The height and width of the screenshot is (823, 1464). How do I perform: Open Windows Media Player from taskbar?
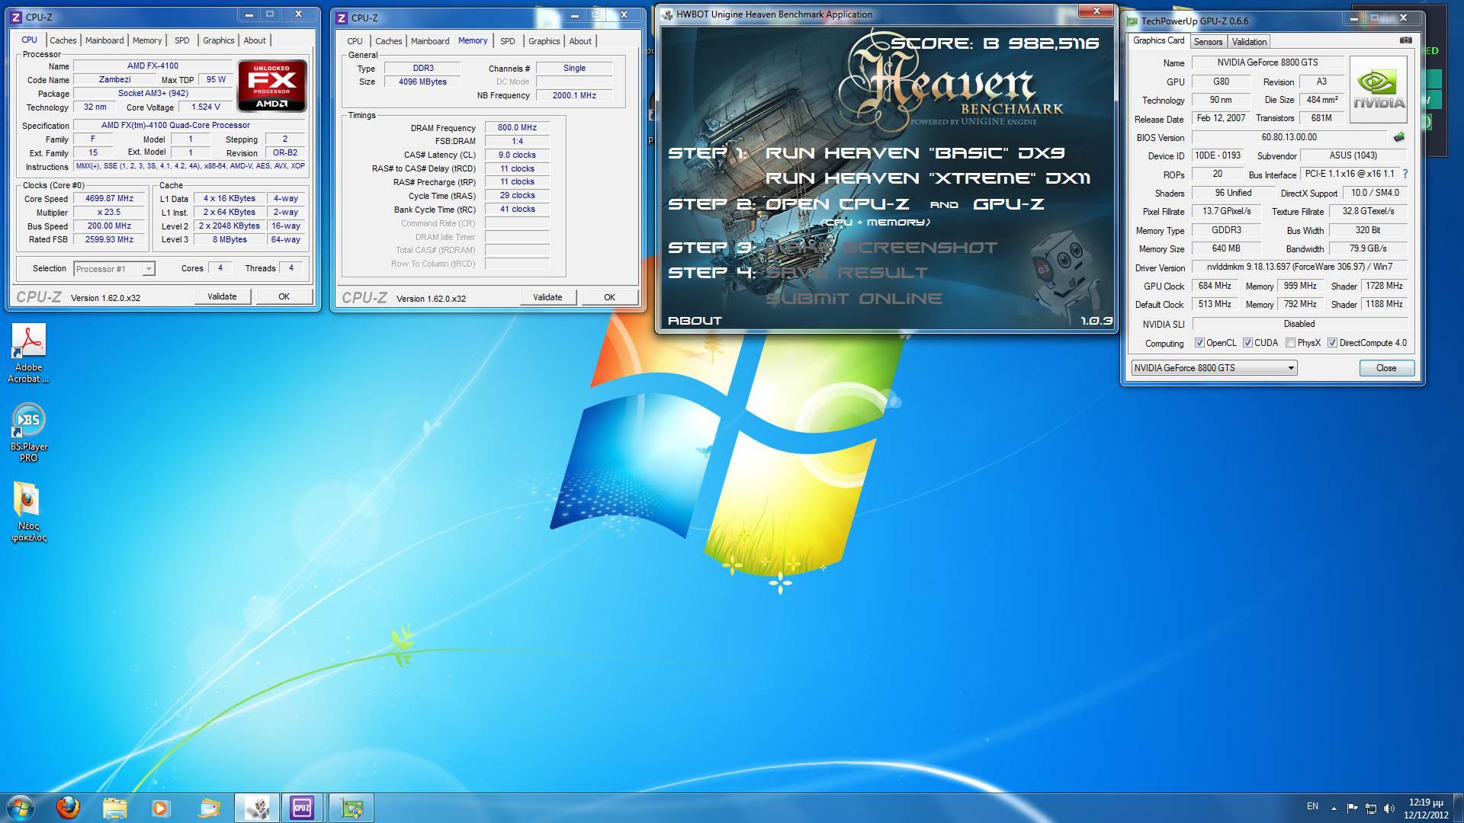coord(161,807)
